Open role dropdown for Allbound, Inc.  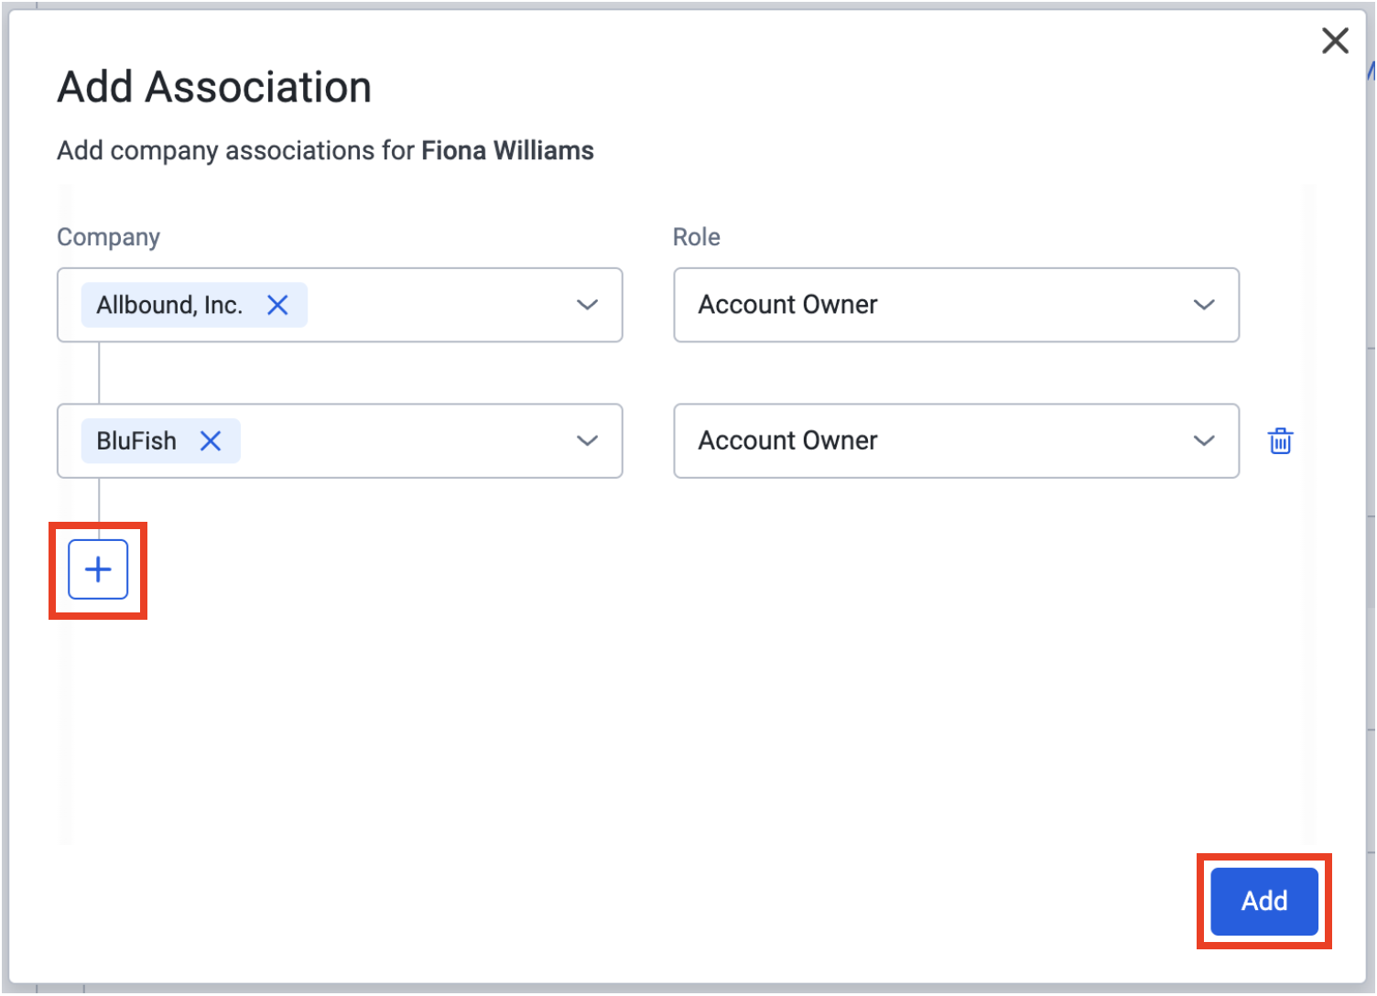[956, 305]
